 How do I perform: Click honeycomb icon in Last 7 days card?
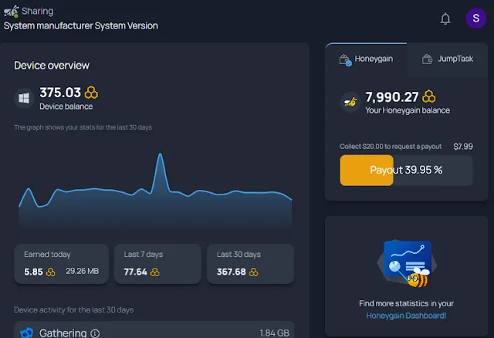154,272
